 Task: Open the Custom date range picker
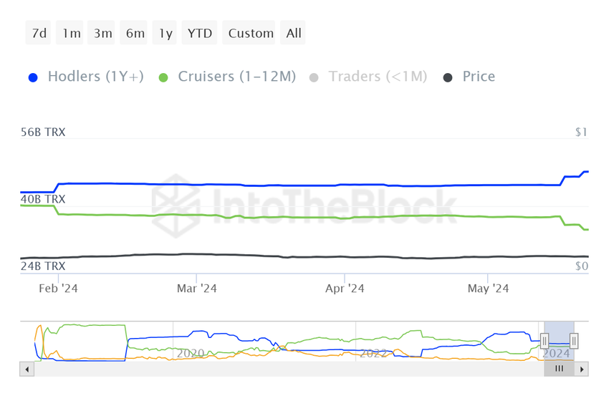tap(251, 33)
